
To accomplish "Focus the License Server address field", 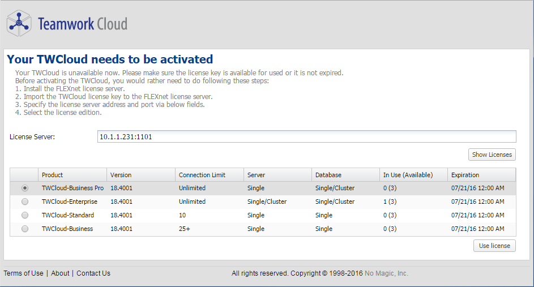I will click(x=306, y=136).
